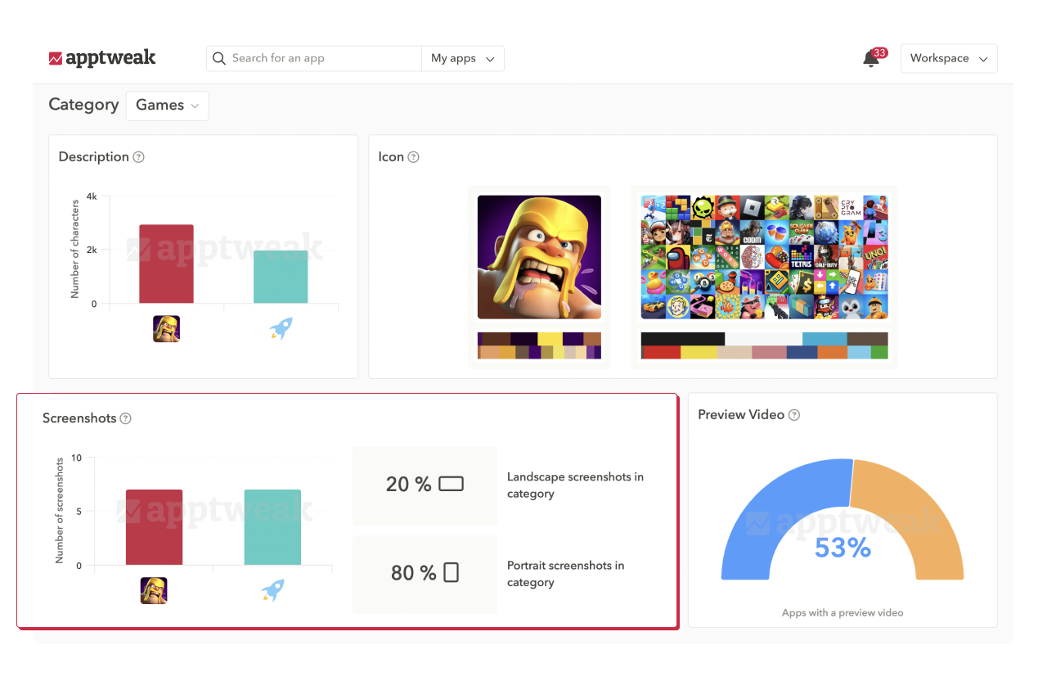This screenshot has width=1047, height=677.
Task: Click the UNO! icon in the grid
Action: pyautogui.click(x=875, y=257)
